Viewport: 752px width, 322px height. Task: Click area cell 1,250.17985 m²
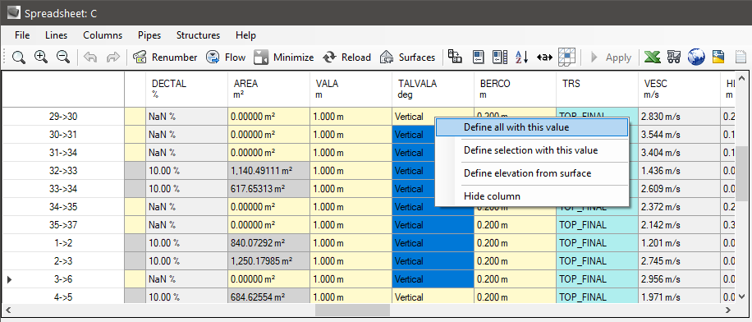(x=269, y=261)
